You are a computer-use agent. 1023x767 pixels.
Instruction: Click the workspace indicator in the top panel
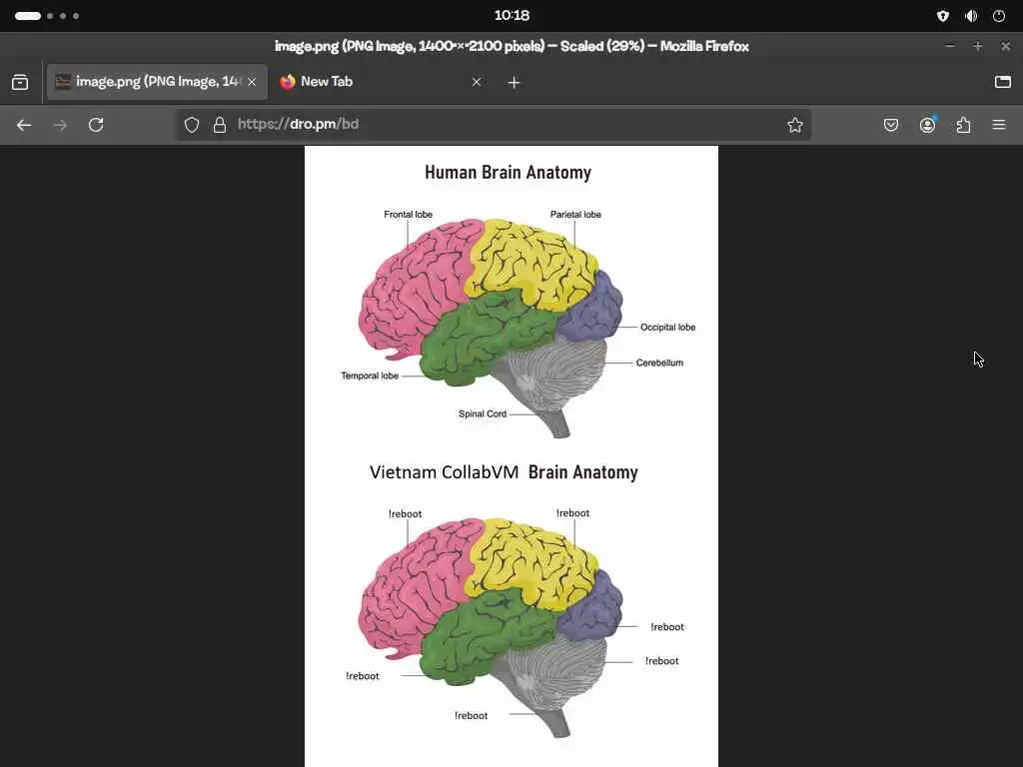pyautogui.click(x=47, y=16)
